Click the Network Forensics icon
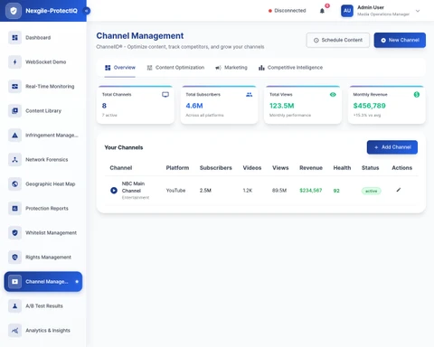This screenshot has width=434, height=347. [14, 160]
